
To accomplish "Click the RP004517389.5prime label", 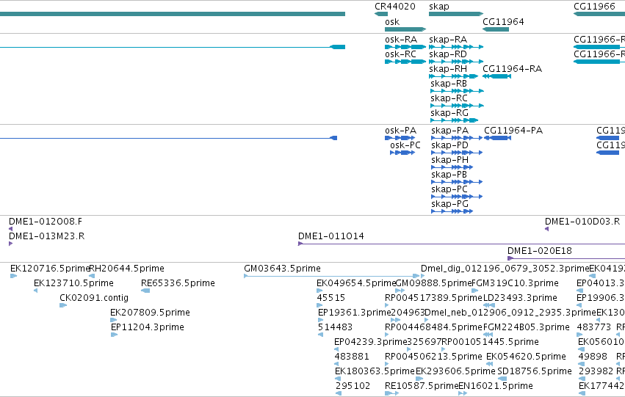I will 433,298.
